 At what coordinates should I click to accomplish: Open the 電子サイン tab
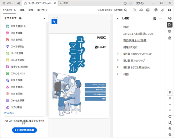(42, 10)
